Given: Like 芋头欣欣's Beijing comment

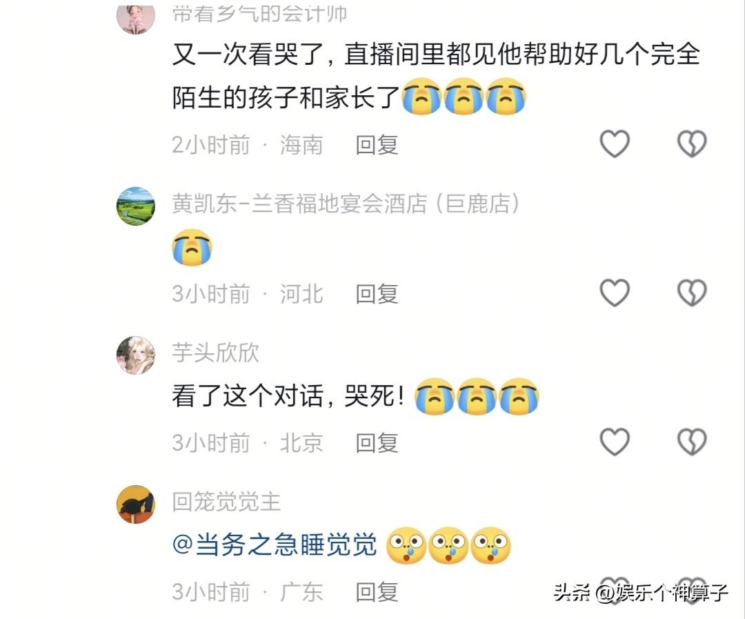Looking at the screenshot, I should [615, 441].
